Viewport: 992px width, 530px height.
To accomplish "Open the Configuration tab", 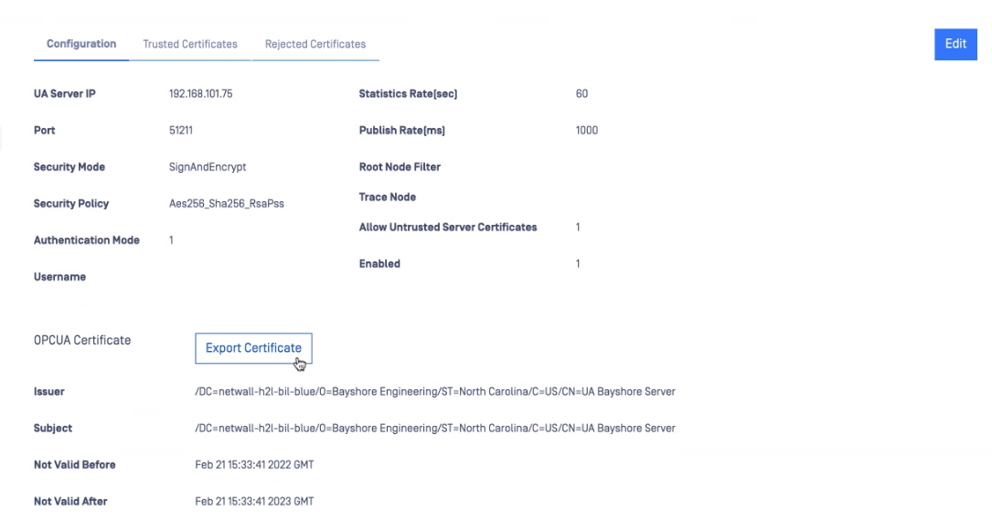I will 81,44.
